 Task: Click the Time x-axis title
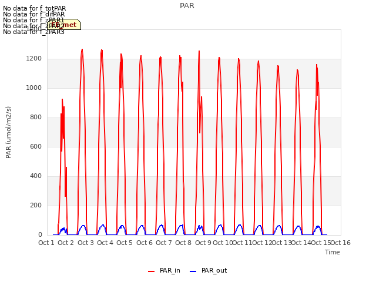(x=333, y=252)
